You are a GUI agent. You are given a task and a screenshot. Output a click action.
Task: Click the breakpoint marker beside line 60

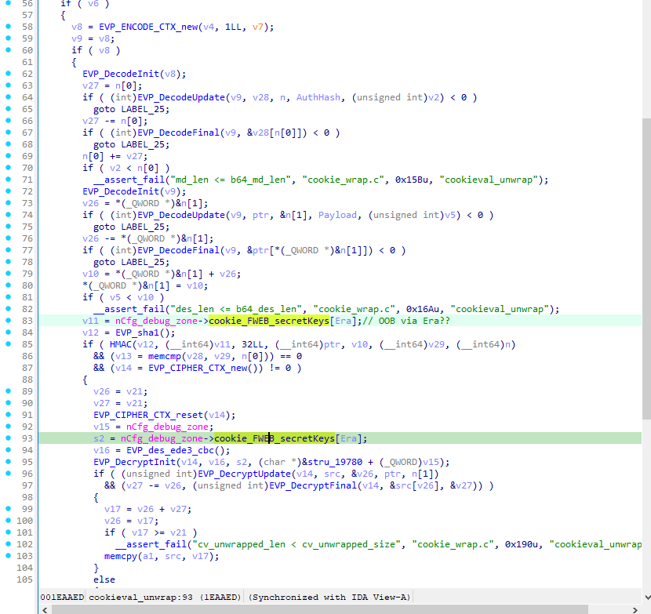[x=8, y=50]
